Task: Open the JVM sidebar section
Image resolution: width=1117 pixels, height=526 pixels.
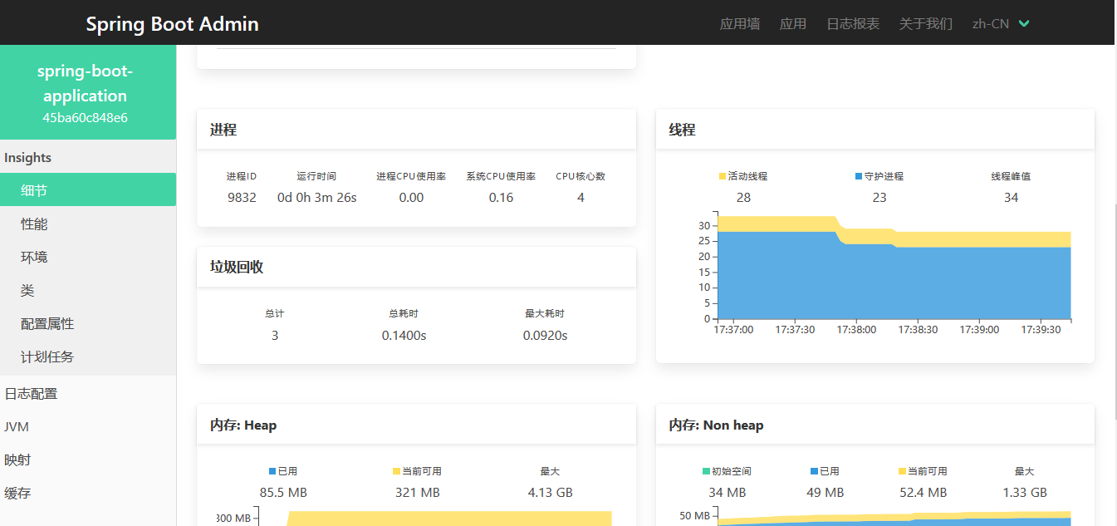Action: [88, 426]
